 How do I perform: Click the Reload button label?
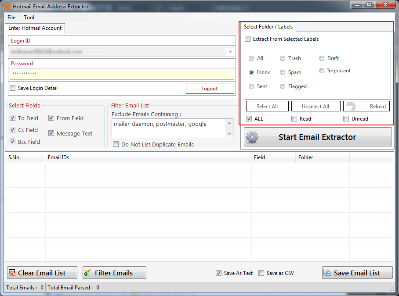[377, 107]
